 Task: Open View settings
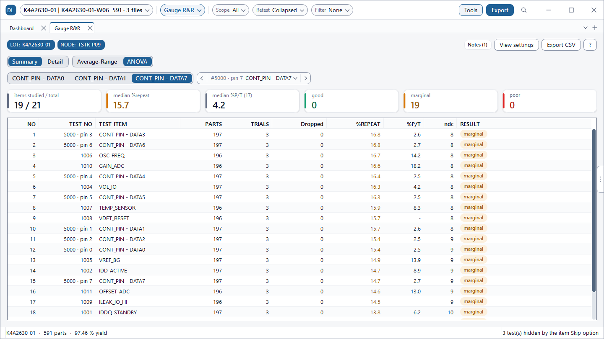(516, 45)
